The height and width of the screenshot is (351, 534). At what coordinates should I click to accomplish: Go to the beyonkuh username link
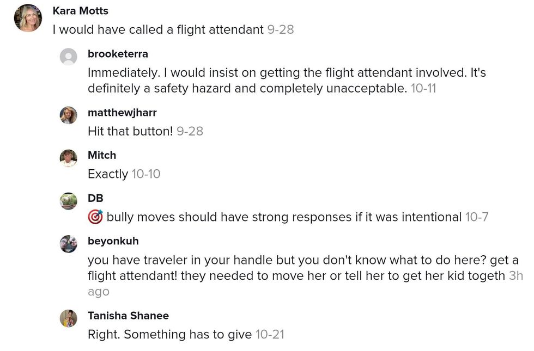coord(113,241)
